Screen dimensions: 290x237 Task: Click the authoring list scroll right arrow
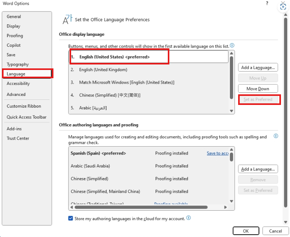(x=226, y=207)
